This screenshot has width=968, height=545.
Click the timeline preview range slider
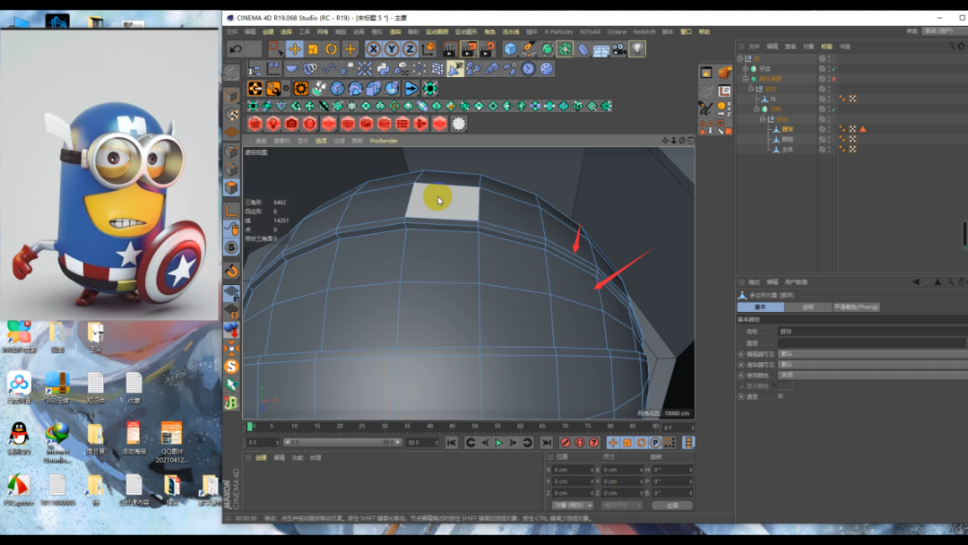click(x=343, y=443)
